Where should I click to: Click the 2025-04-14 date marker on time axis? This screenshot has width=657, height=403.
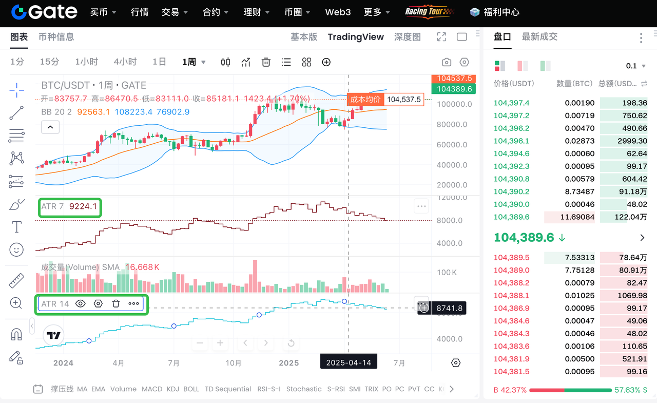(x=349, y=362)
